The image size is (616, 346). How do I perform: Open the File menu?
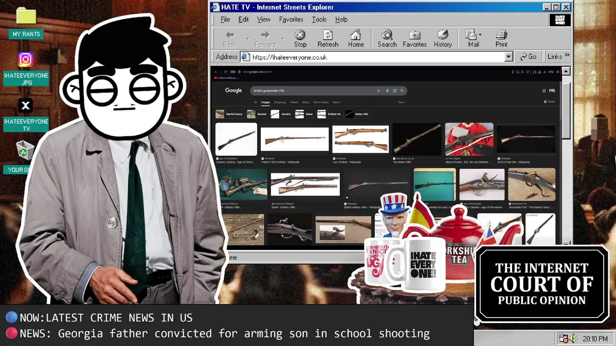[225, 20]
